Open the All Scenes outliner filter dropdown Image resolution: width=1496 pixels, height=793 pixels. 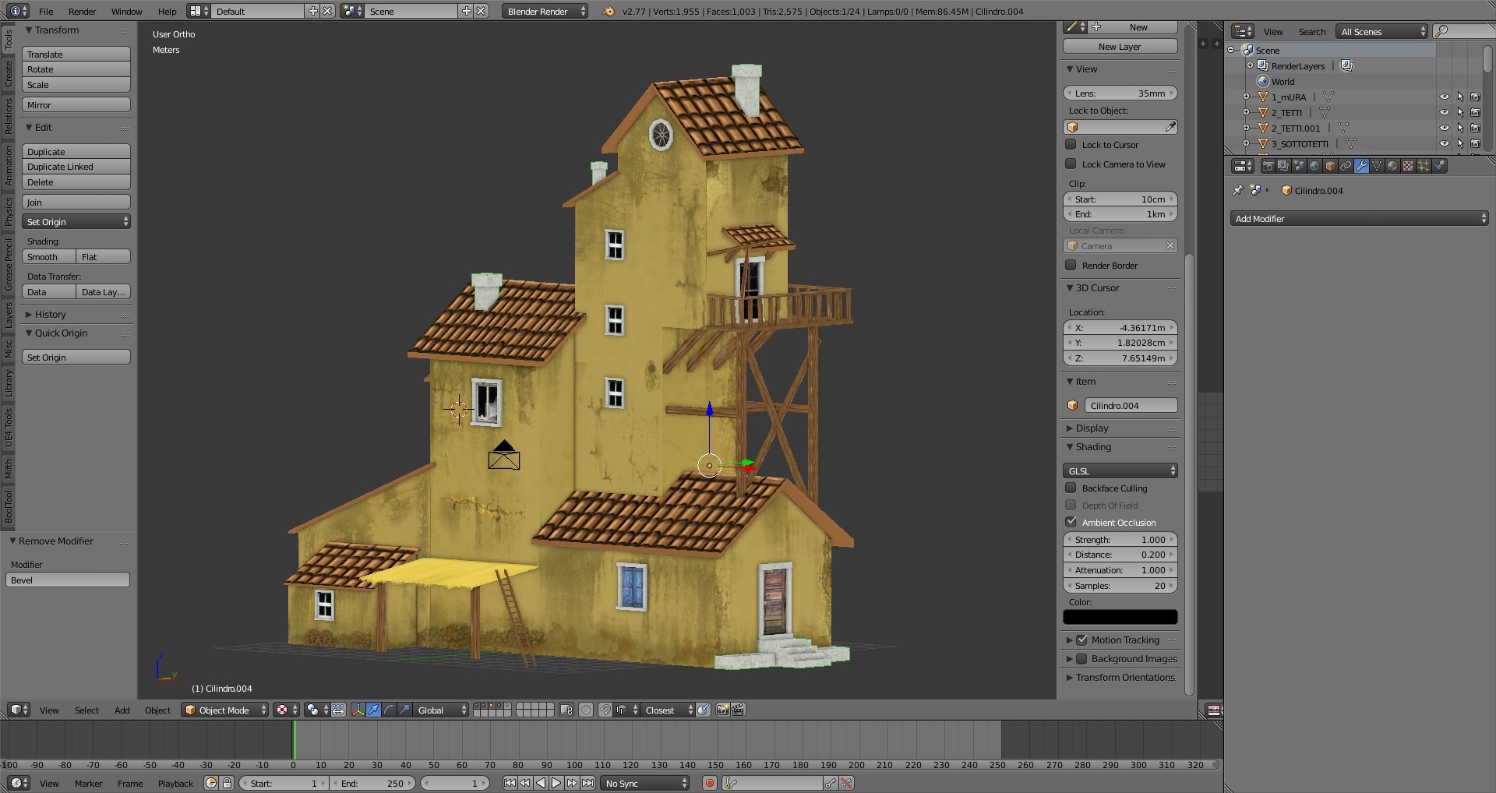(1382, 31)
